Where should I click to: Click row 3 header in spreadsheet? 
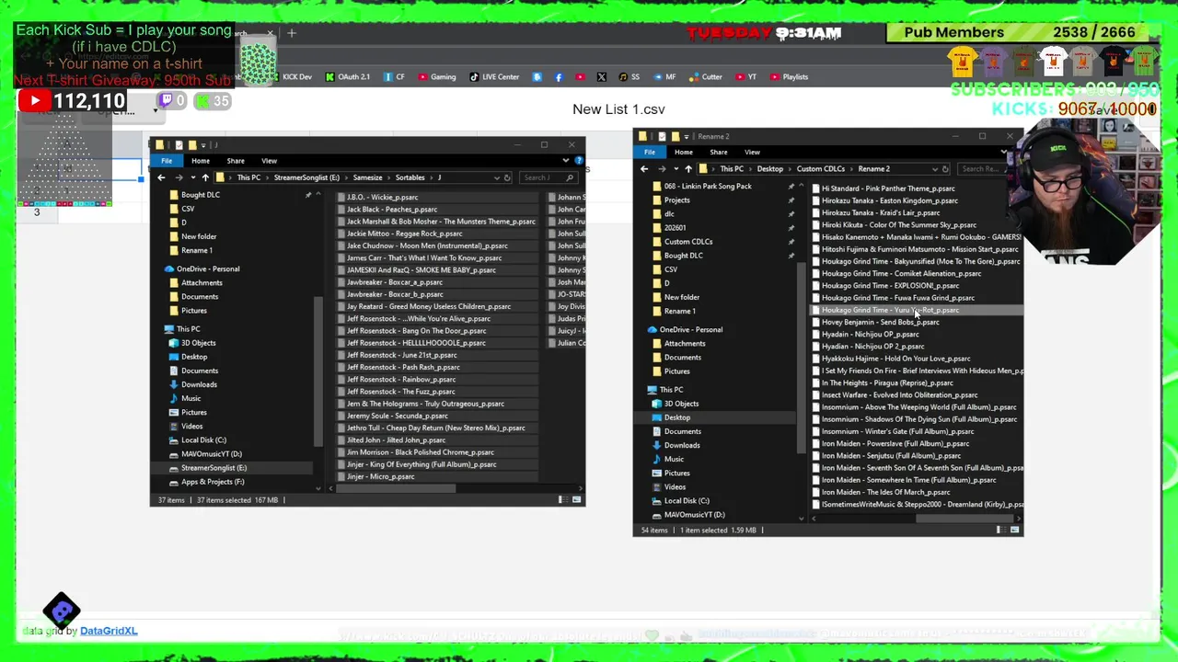(x=37, y=212)
